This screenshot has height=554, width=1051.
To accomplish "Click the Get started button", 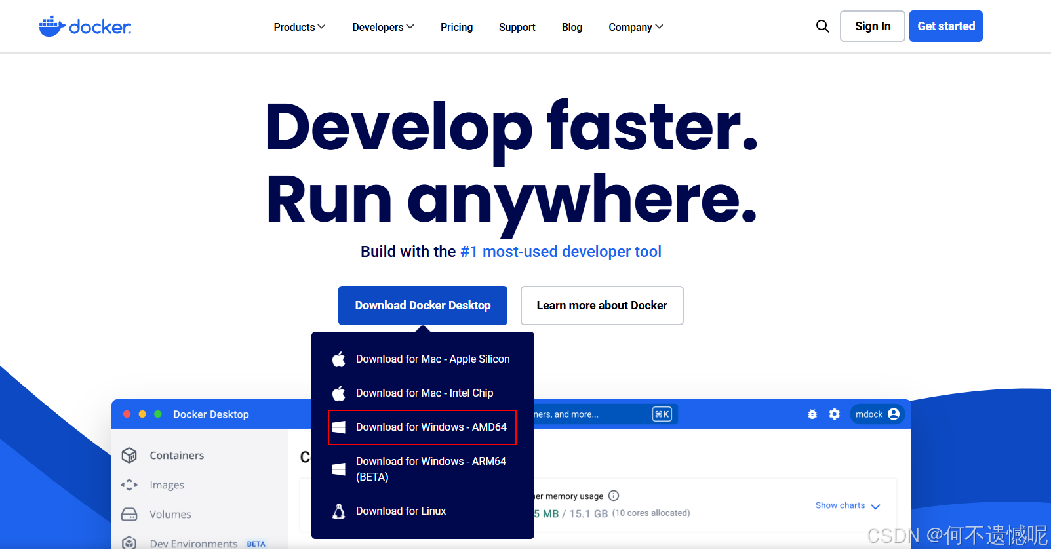I will pyautogui.click(x=946, y=26).
